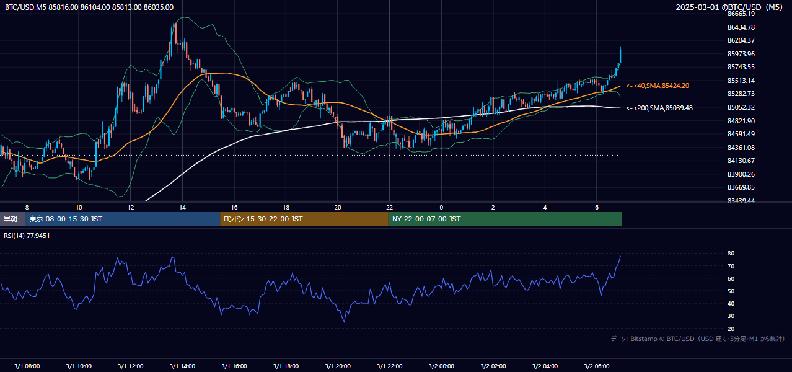
Task: Click RSI scale value 60
Action: click(731, 278)
